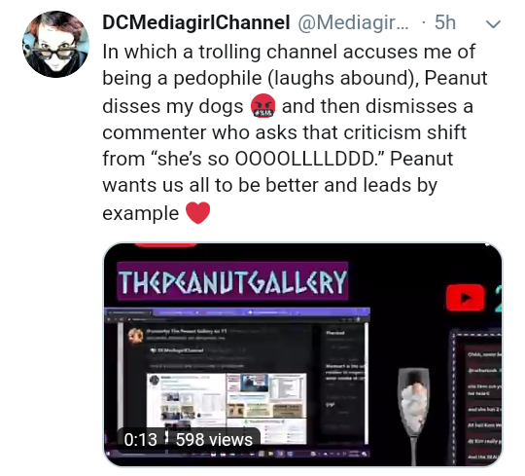This screenshot has width=525, height=476.
Task: Open the DCMediagirlChannel display name link
Action: tap(195, 22)
